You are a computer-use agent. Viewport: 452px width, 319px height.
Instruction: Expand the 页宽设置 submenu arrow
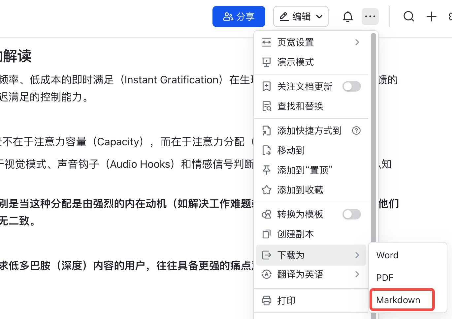pos(357,42)
